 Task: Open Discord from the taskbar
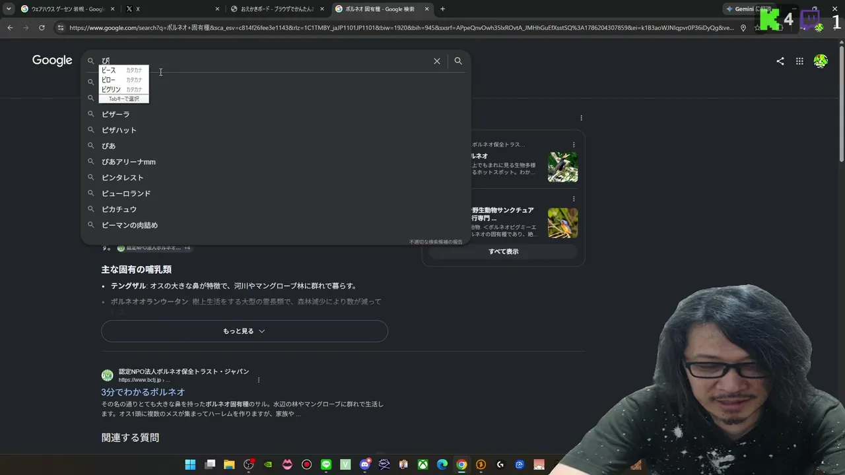point(365,464)
